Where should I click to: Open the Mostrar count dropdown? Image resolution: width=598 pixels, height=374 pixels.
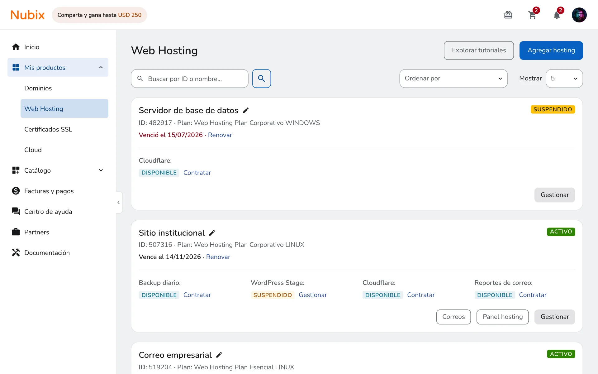click(564, 79)
